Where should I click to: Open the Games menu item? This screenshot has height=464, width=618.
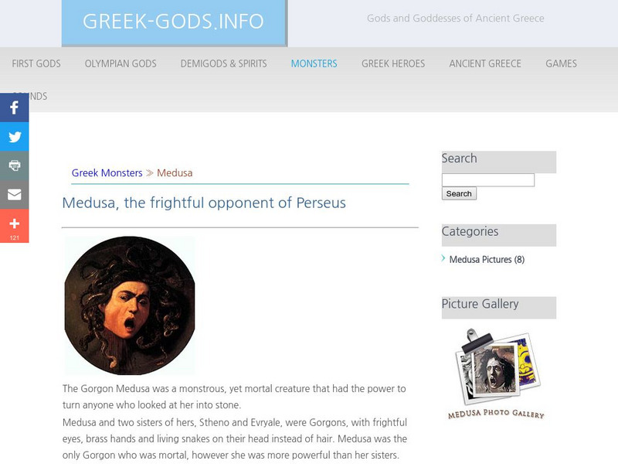tap(562, 63)
